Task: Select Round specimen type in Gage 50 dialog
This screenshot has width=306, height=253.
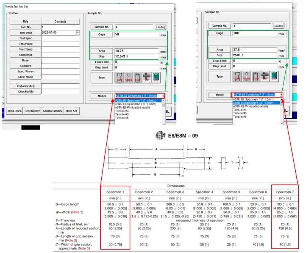Action: coord(129,78)
